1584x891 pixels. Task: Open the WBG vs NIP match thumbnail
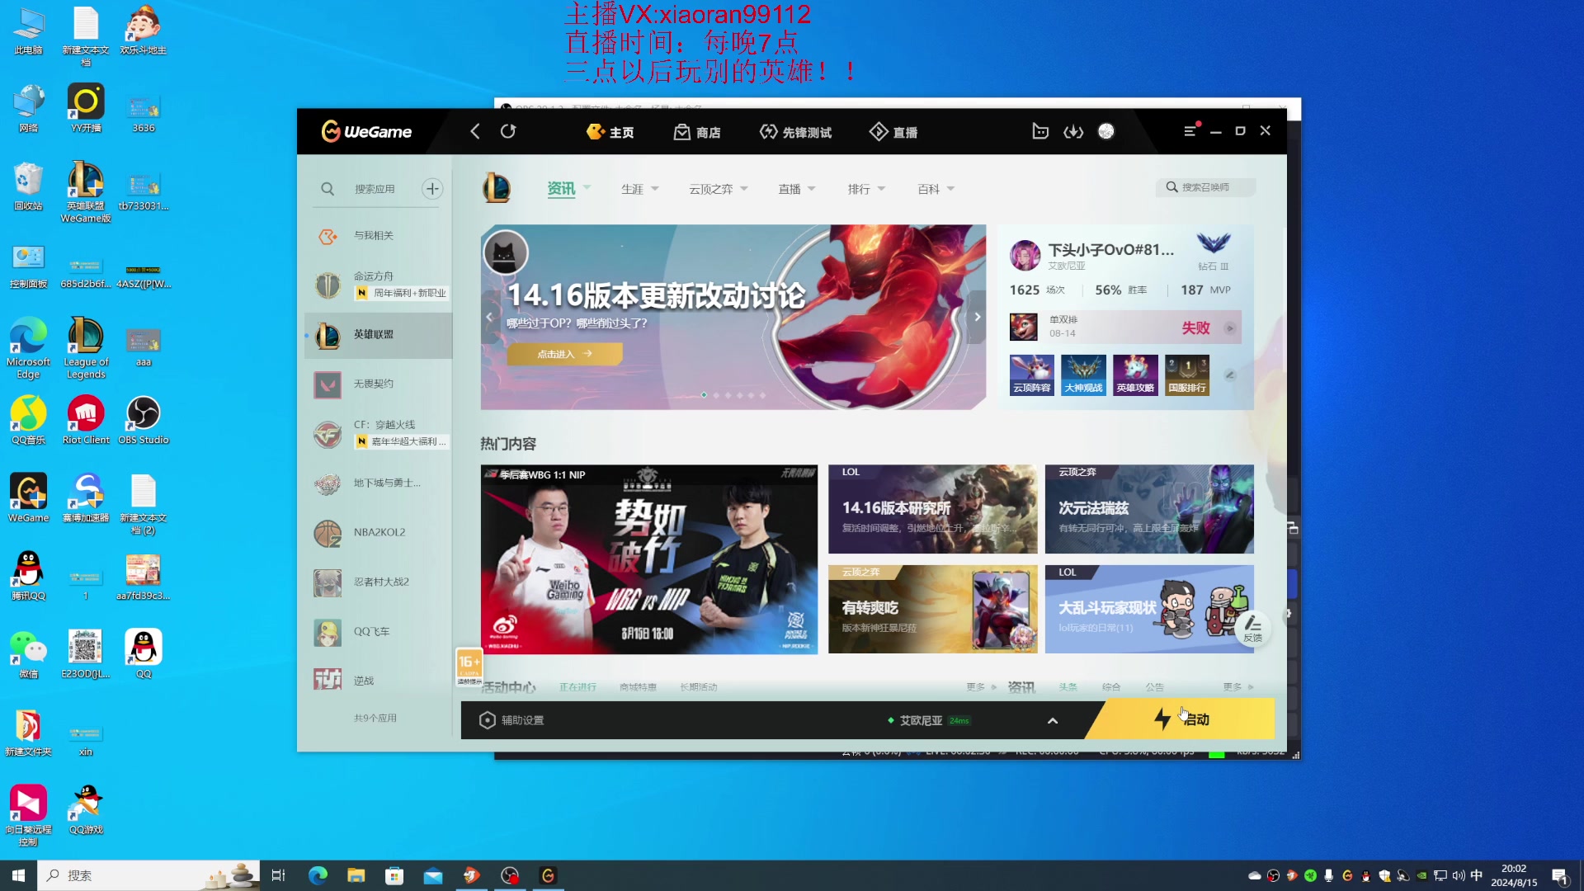point(649,559)
